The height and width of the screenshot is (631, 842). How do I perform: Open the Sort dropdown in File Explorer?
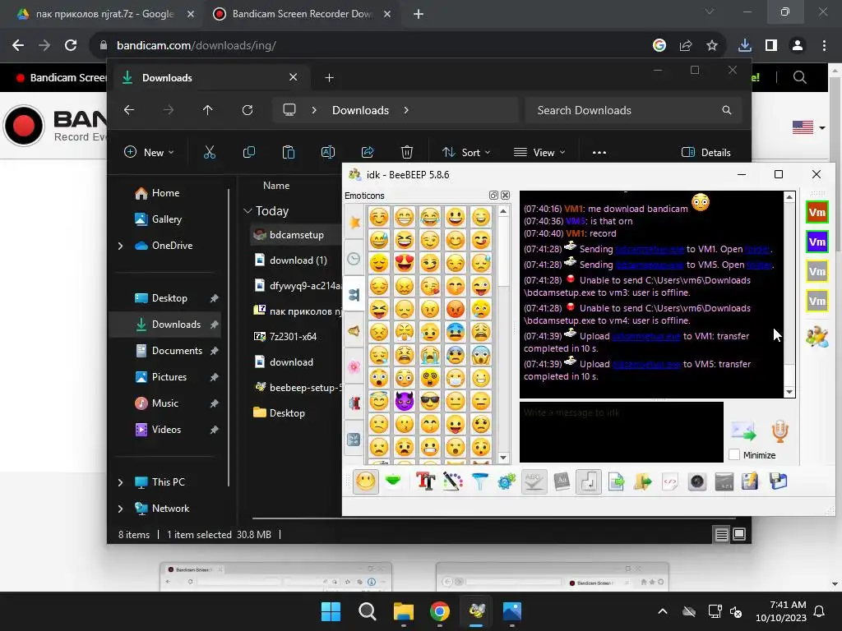(465, 152)
